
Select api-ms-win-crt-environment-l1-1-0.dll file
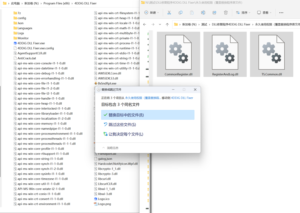[42, 204]
